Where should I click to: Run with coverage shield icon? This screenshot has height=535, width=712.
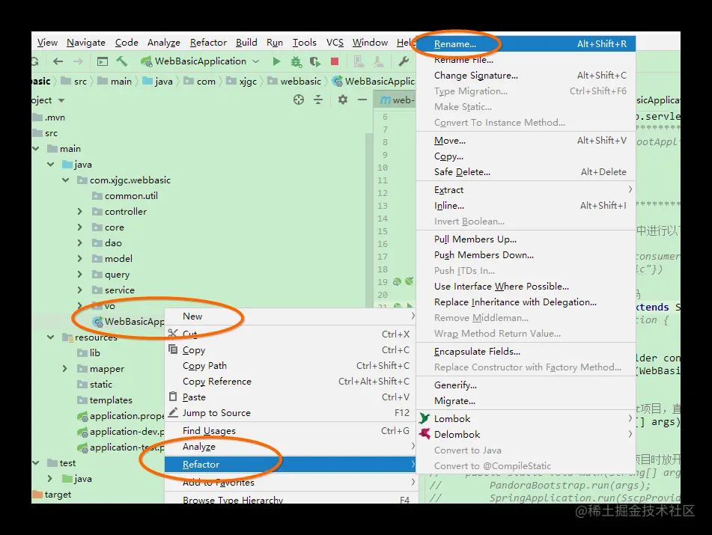(315, 61)
